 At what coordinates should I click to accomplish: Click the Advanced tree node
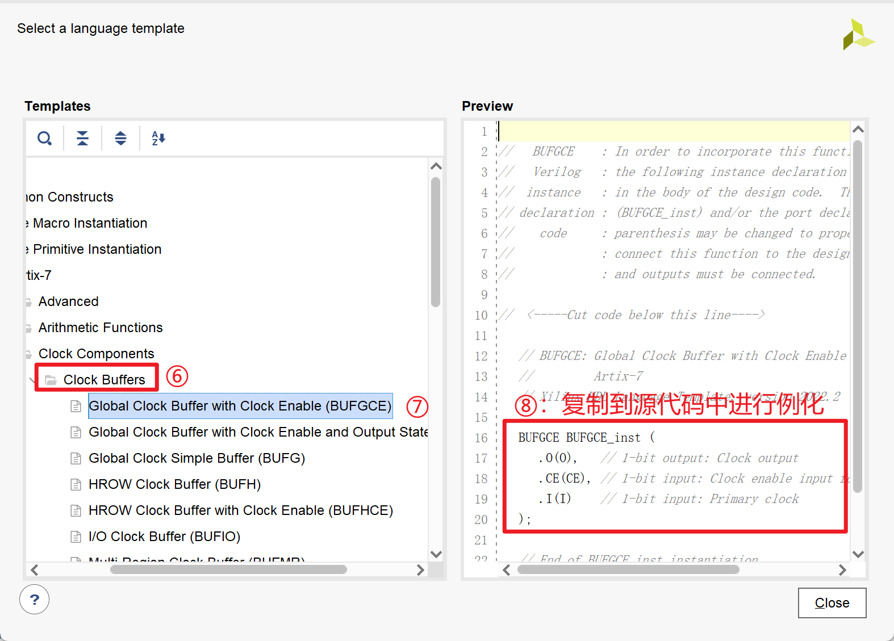click(x=69, y=301)
